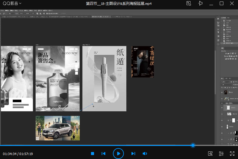The height and width of the screenshot is (159, 238).
Task: Click the toolbox icon left of sliders icon
Action: [210, 154]
